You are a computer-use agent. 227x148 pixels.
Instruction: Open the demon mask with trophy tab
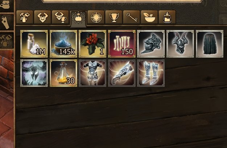coord(60,17)
